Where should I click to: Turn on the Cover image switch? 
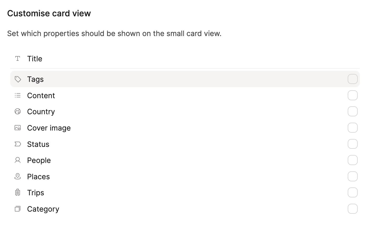(352, 128)
